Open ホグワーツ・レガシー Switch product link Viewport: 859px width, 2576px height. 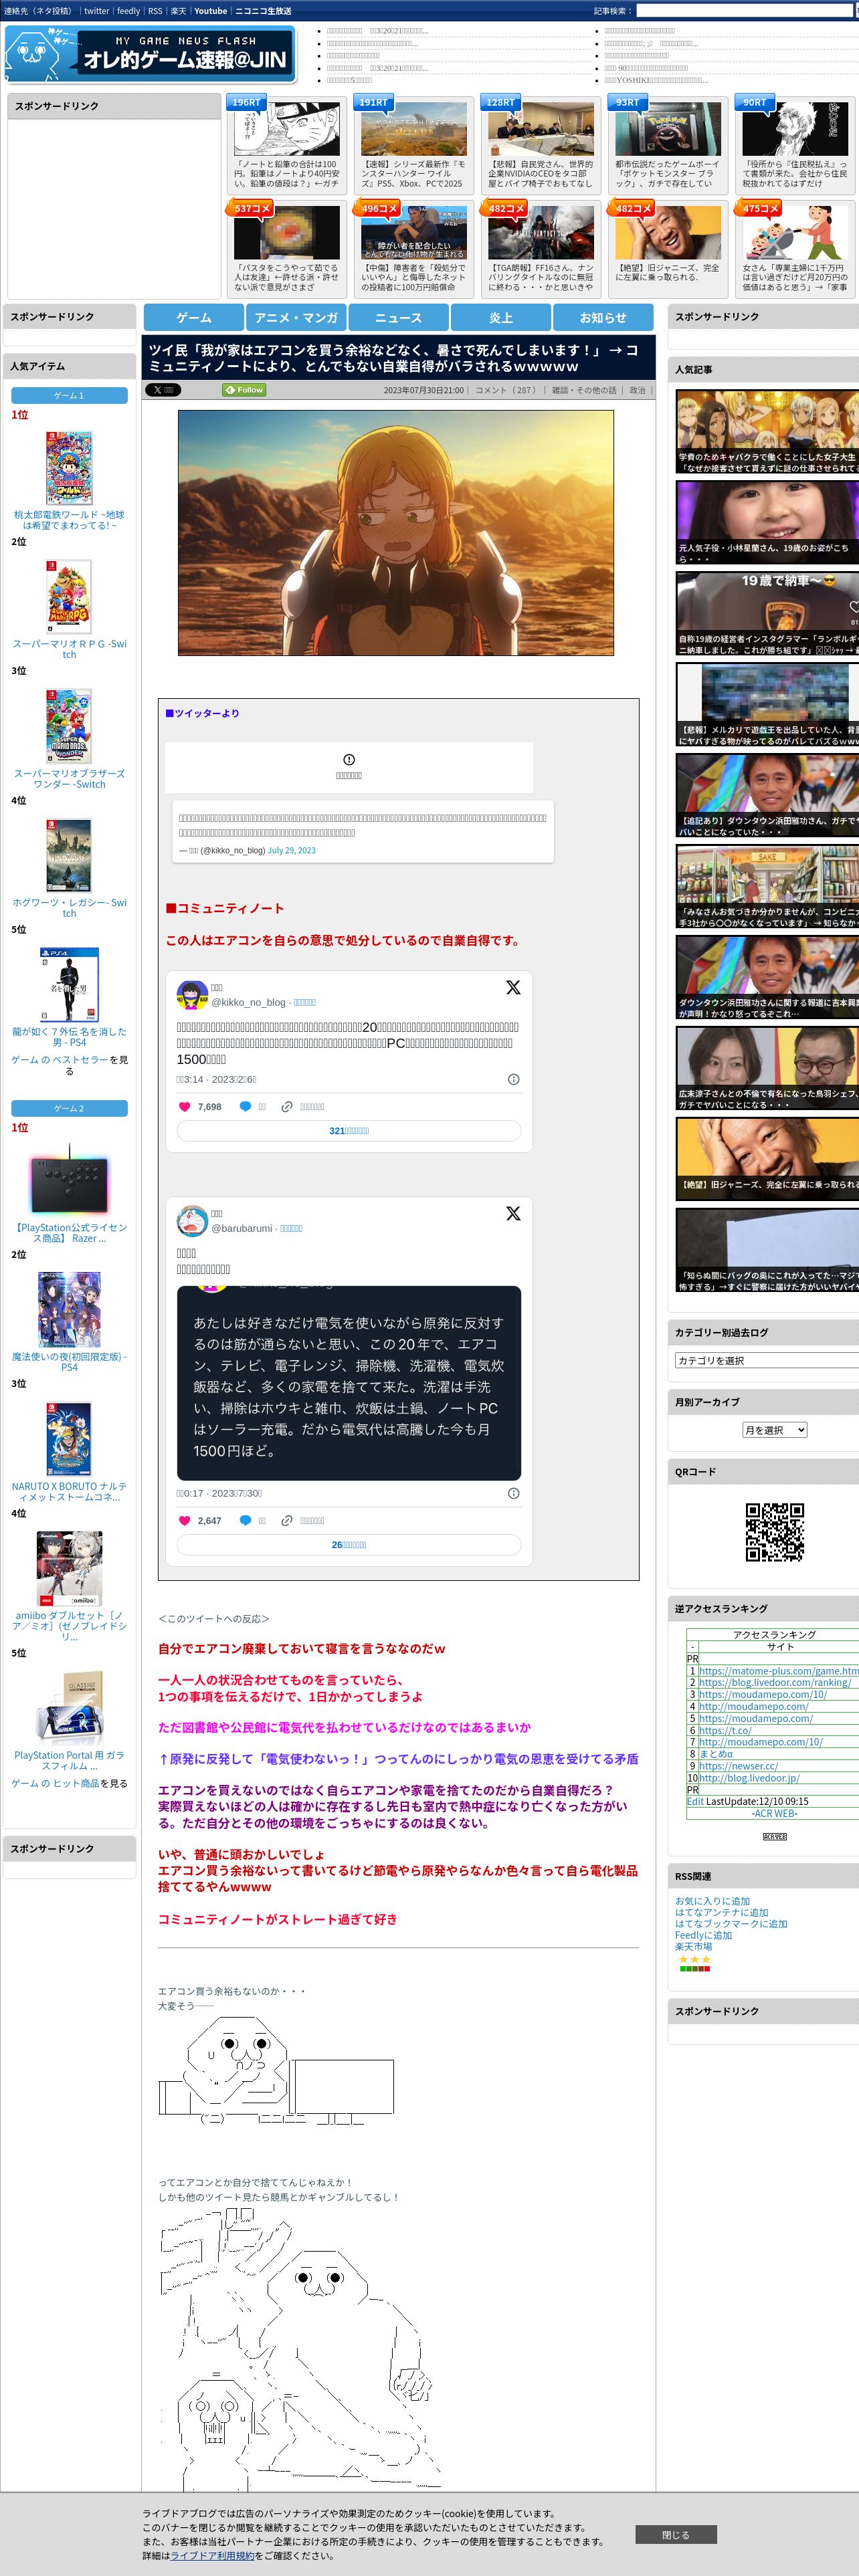click(x=69, y=908)
